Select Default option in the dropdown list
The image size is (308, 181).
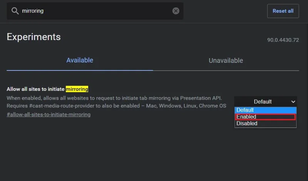(266, 110)
